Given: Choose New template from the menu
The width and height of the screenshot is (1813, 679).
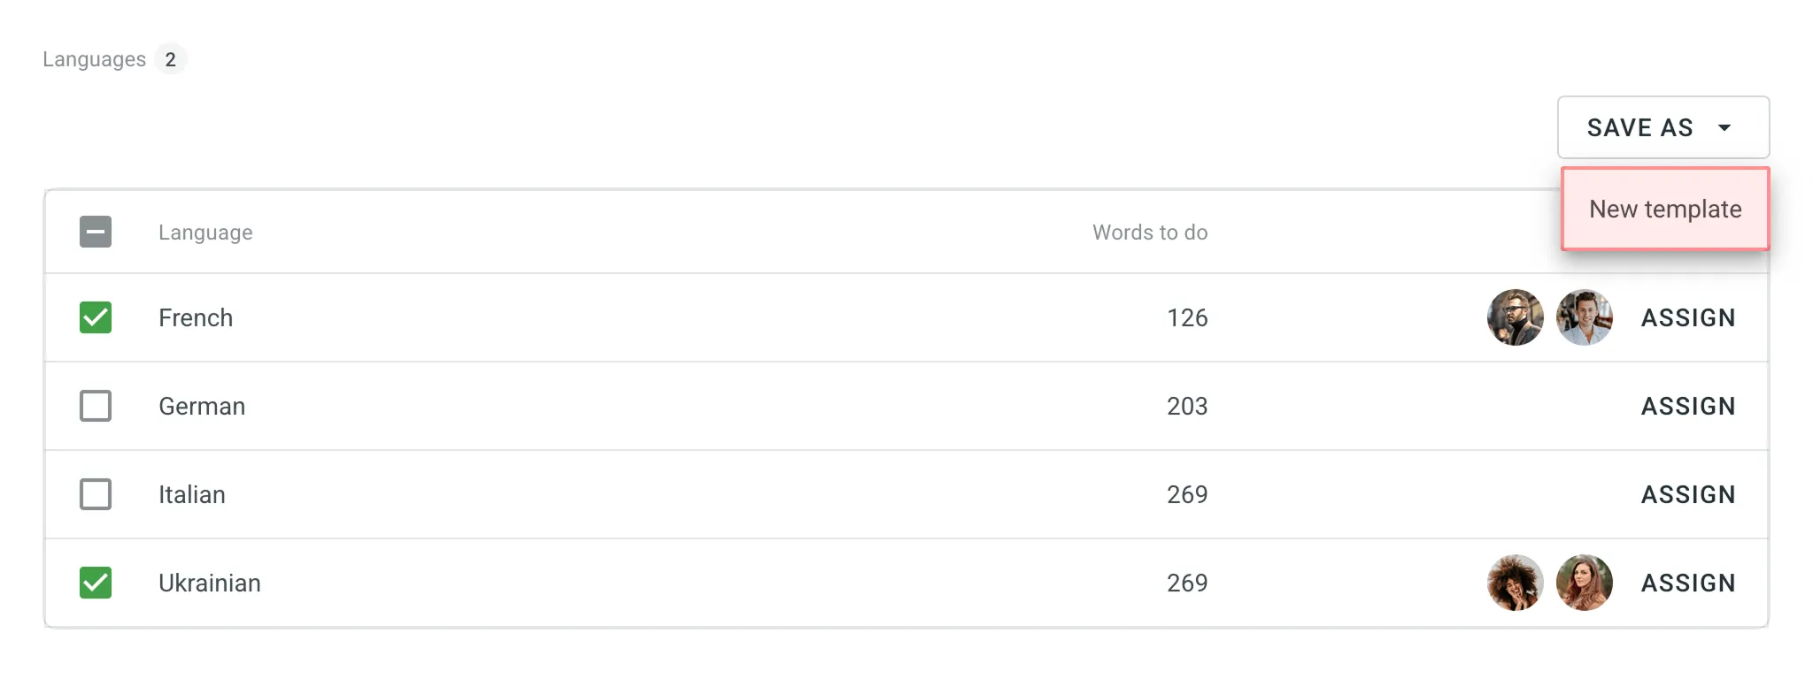Looking at the screenshot, I should click(1664, 210).
